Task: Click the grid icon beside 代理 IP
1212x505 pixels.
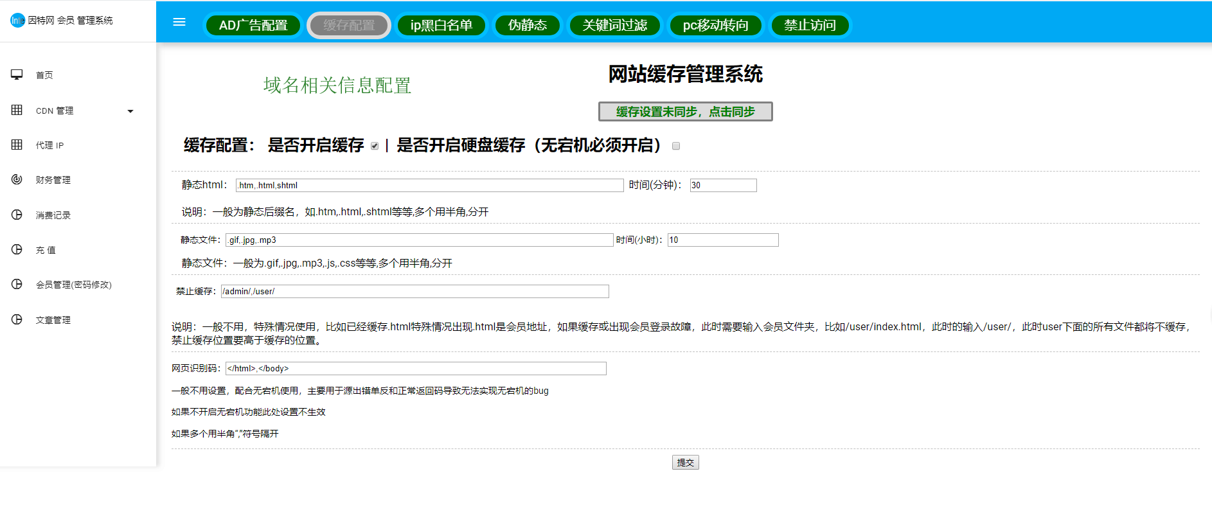Action: 17,145
